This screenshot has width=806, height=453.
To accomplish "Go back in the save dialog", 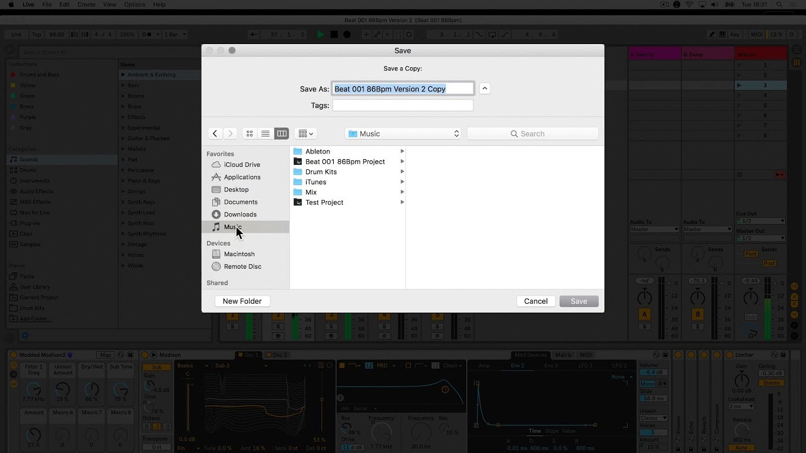I will click(215, 133).
